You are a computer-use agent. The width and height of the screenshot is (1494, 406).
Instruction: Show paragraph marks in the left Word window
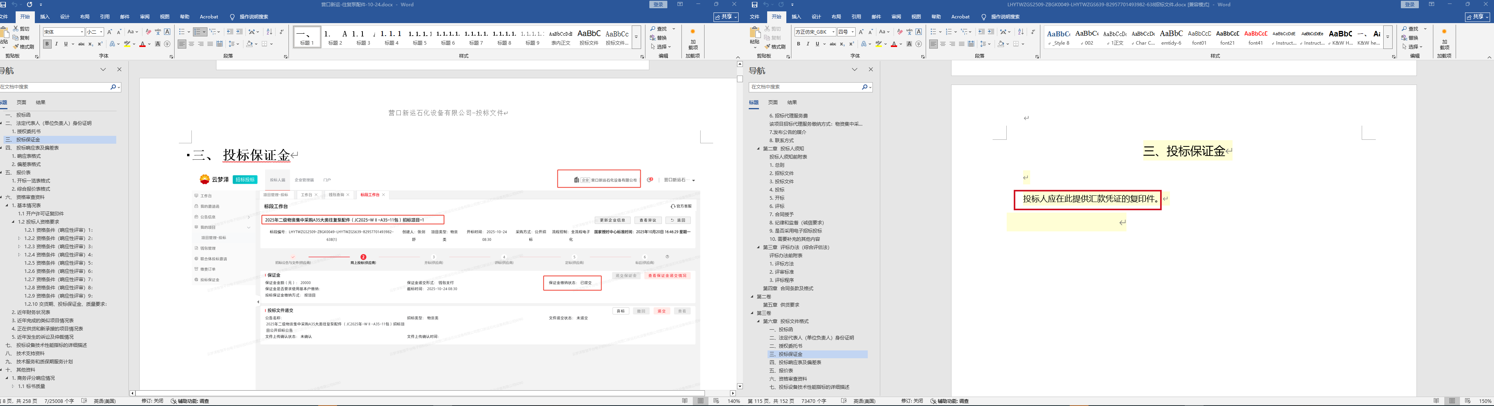click(x=282, y=32)
